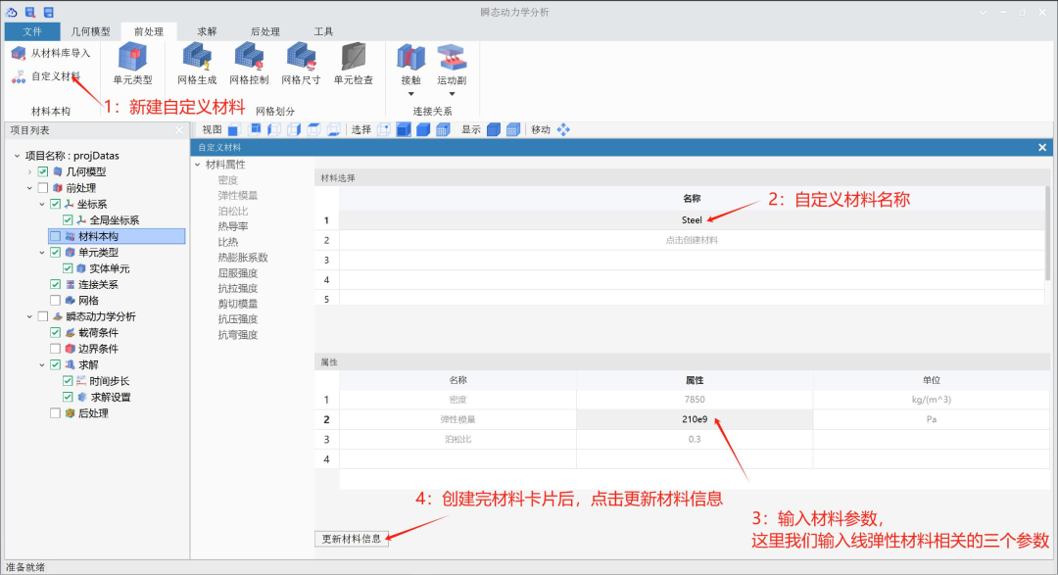1058x575 pixels.
Task: Click the 移动 move arrows icon
Action: (563, 129)
